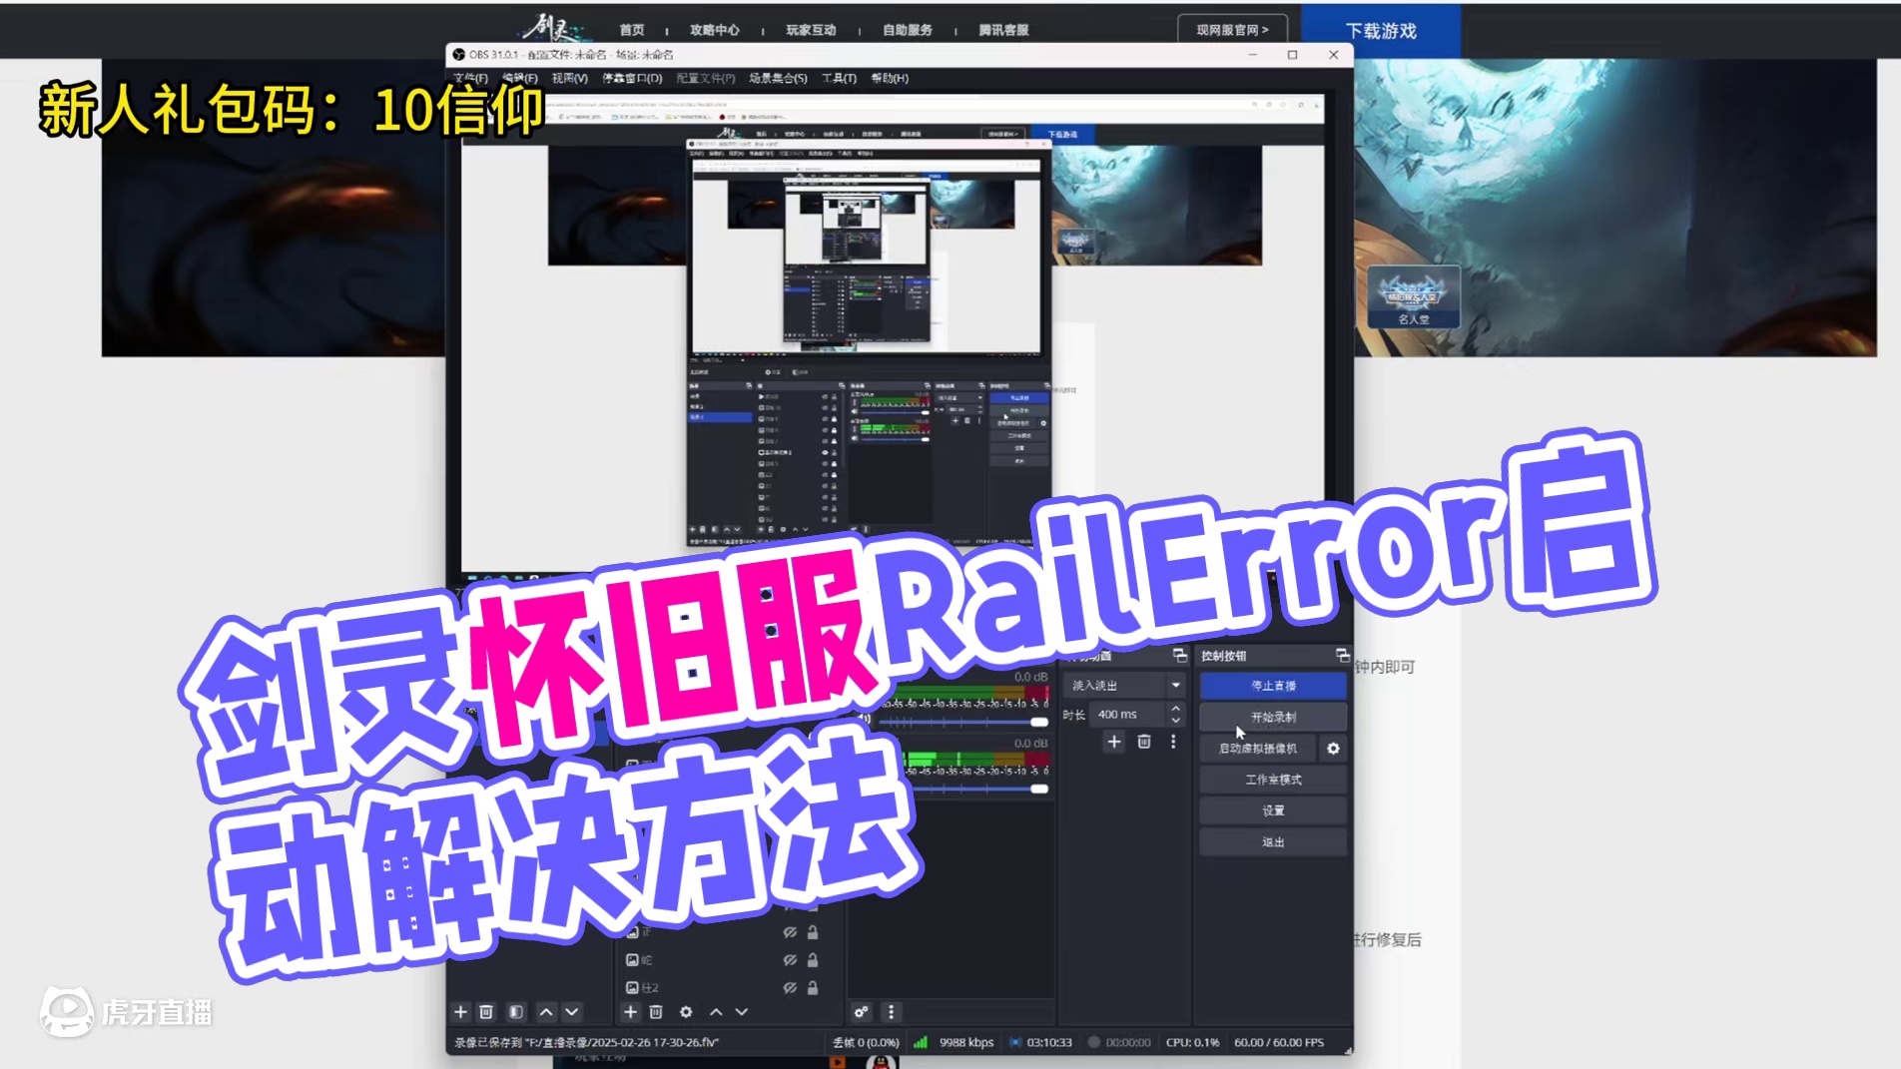Show the hidden 蛇 source via eye toggle
Viewport: 1901px width, 1069px height.
click(790, 960)
